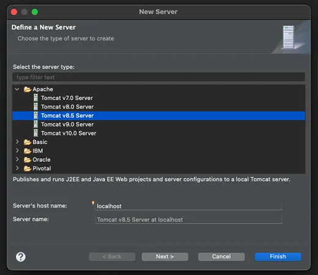
Task: Click the green zoom window button
Action: (35, 12)
